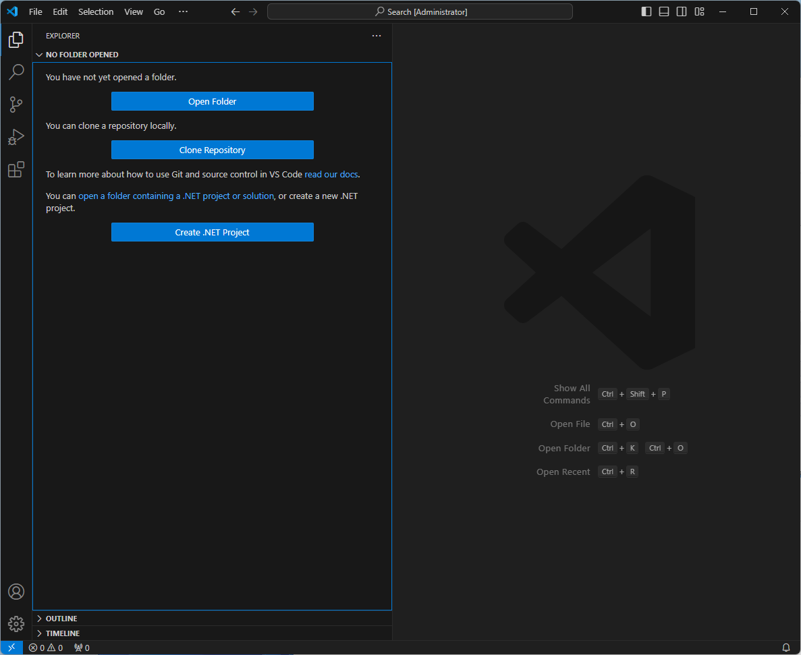Screen dimensions: 801x655
Task: Open folder containing .NET project link
Action: click(176, 196)
